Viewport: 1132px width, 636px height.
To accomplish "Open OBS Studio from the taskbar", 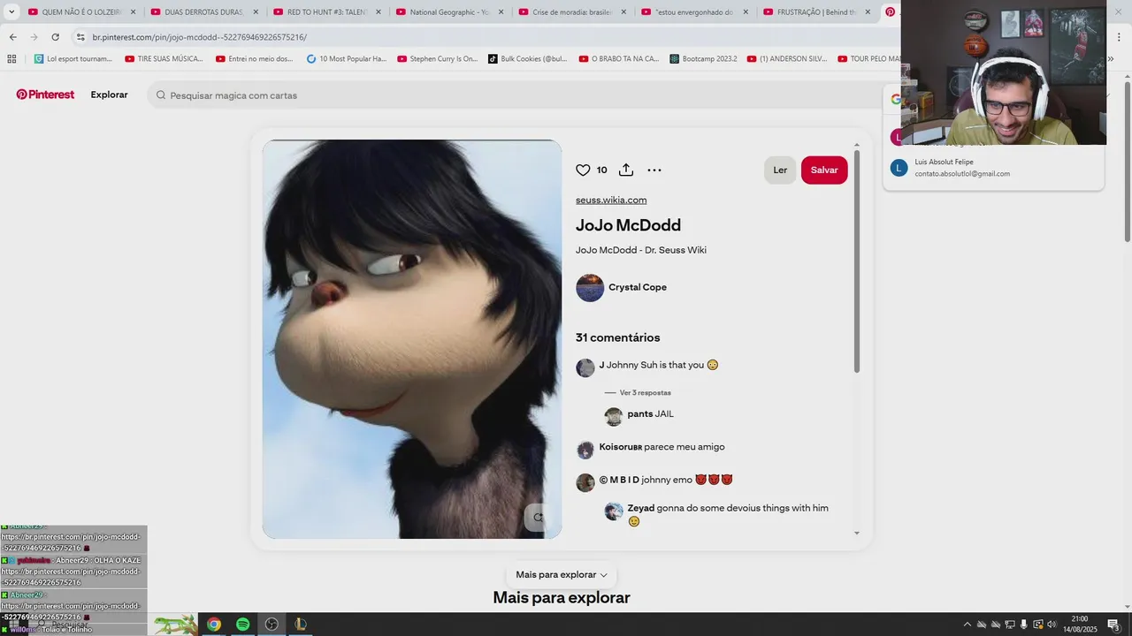I will [x=272, y=625].
